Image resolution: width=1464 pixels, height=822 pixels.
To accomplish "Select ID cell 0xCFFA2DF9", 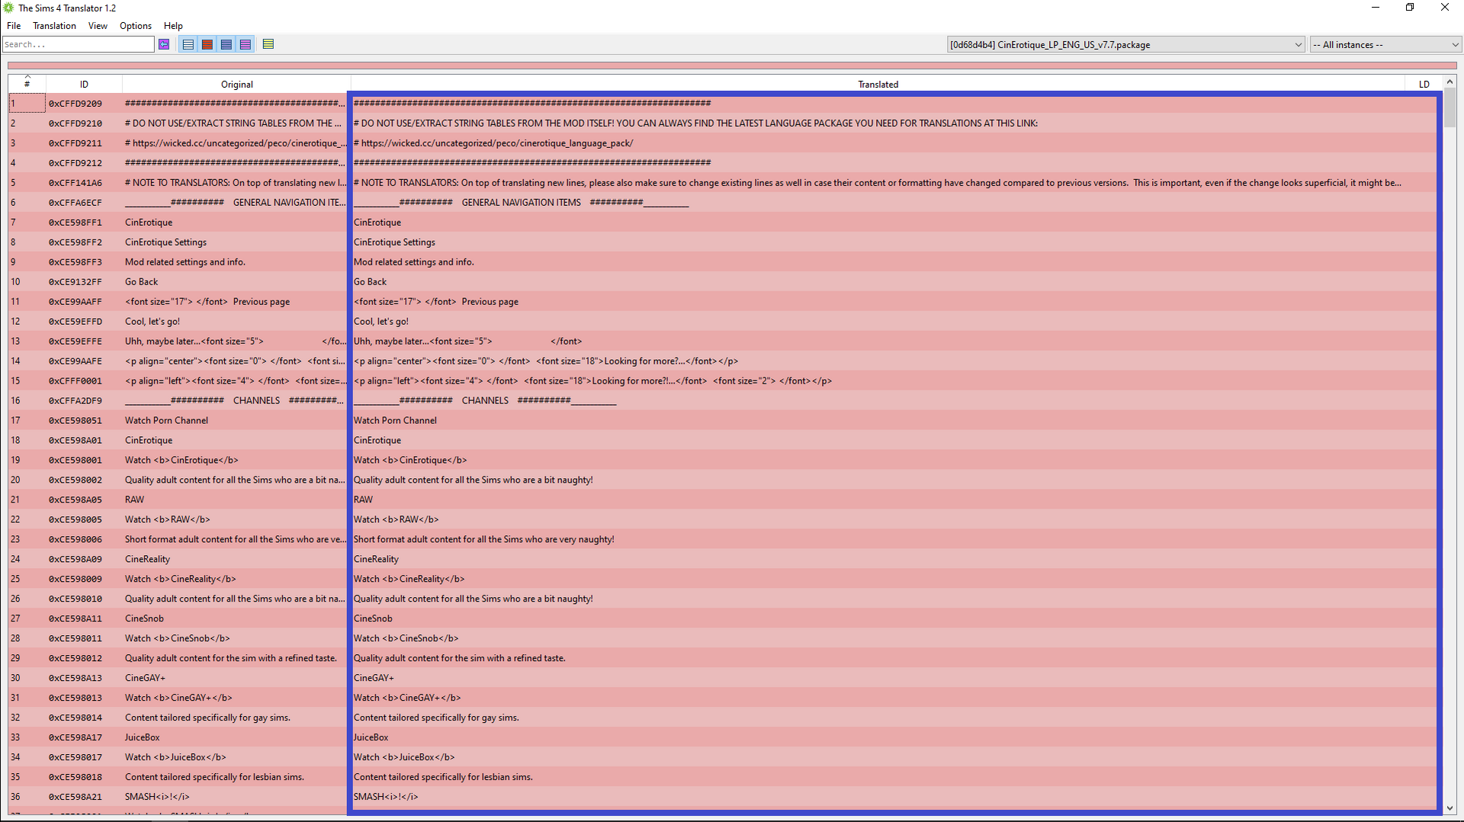I will point(84,400).
